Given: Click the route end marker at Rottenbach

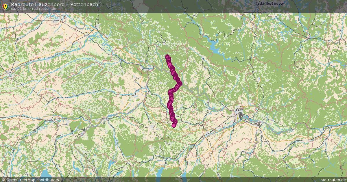Looking at the screenshot, I should [x=174, y=125].
